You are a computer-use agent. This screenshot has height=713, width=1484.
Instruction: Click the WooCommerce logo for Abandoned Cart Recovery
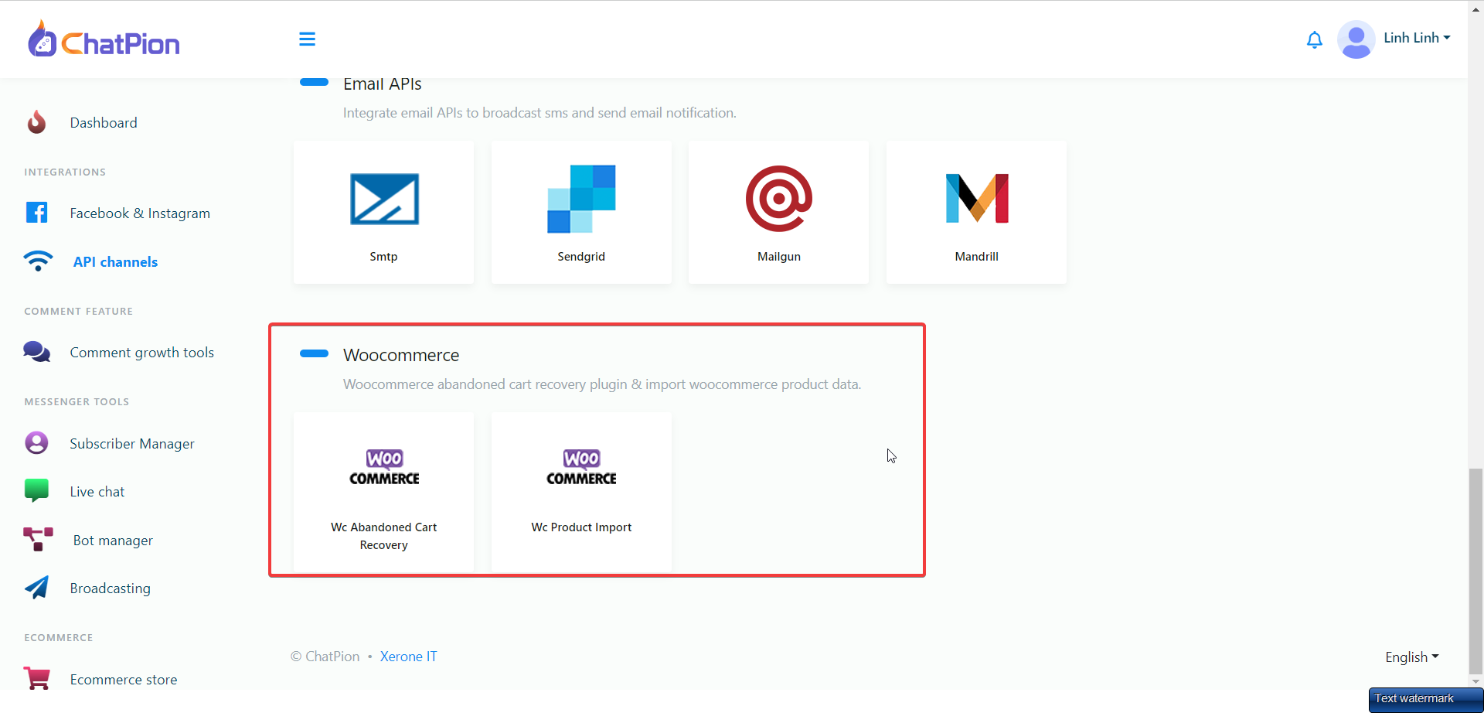(384, 468)
